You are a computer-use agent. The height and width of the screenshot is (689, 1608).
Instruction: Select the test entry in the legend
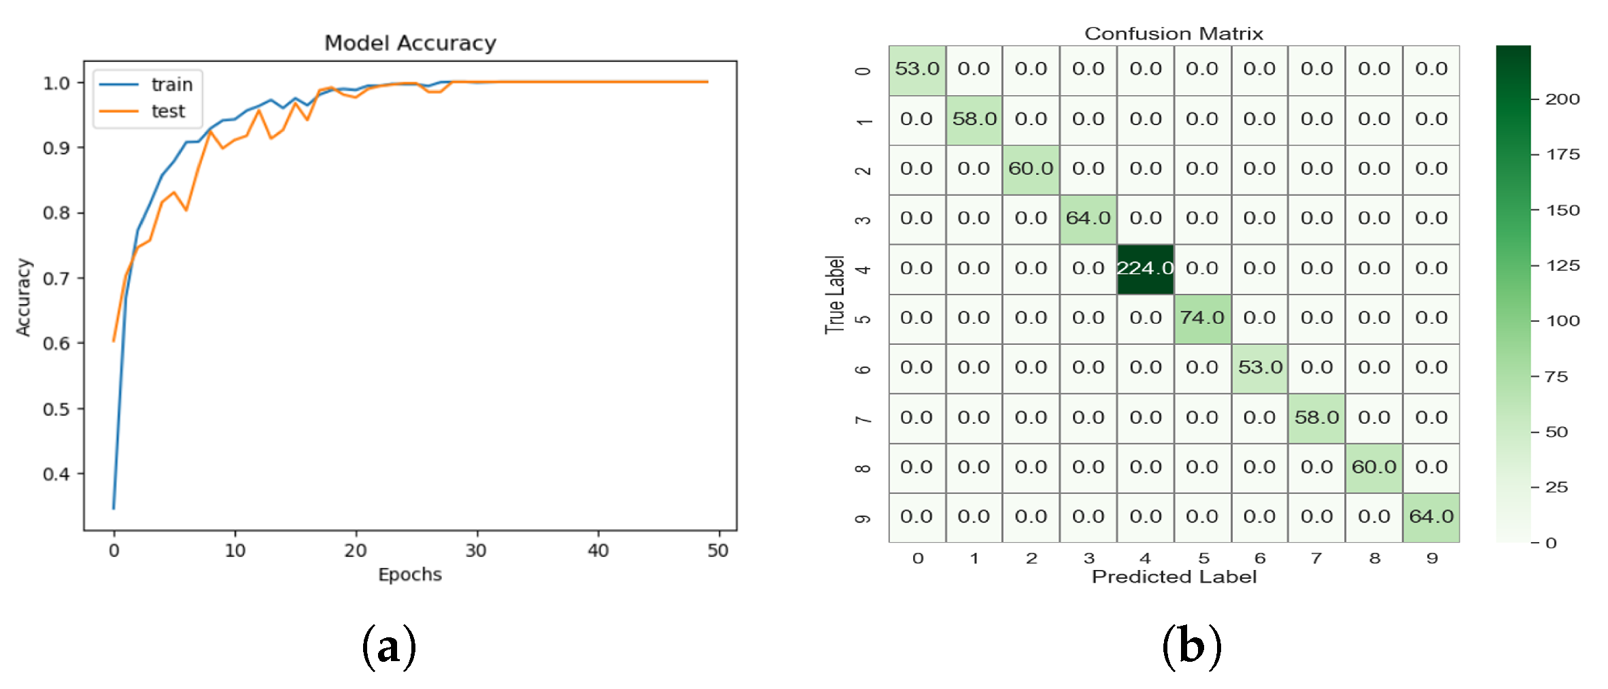[x=168, y=111]
